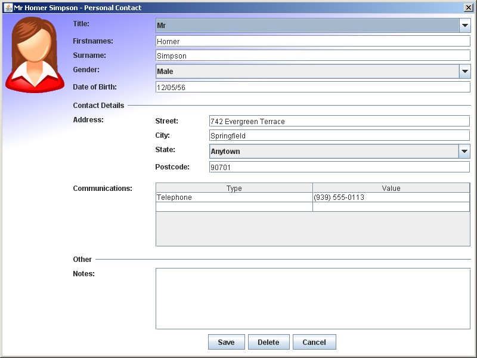Screen dimensions: 477x358
Task: Click the Date of Birth field
Action: coord(310,87)
